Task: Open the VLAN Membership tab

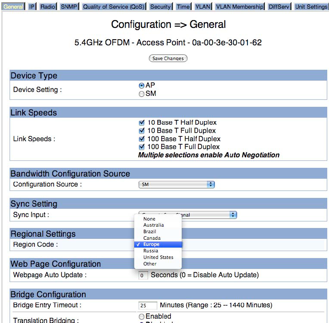Action: (x=240, y=7)
